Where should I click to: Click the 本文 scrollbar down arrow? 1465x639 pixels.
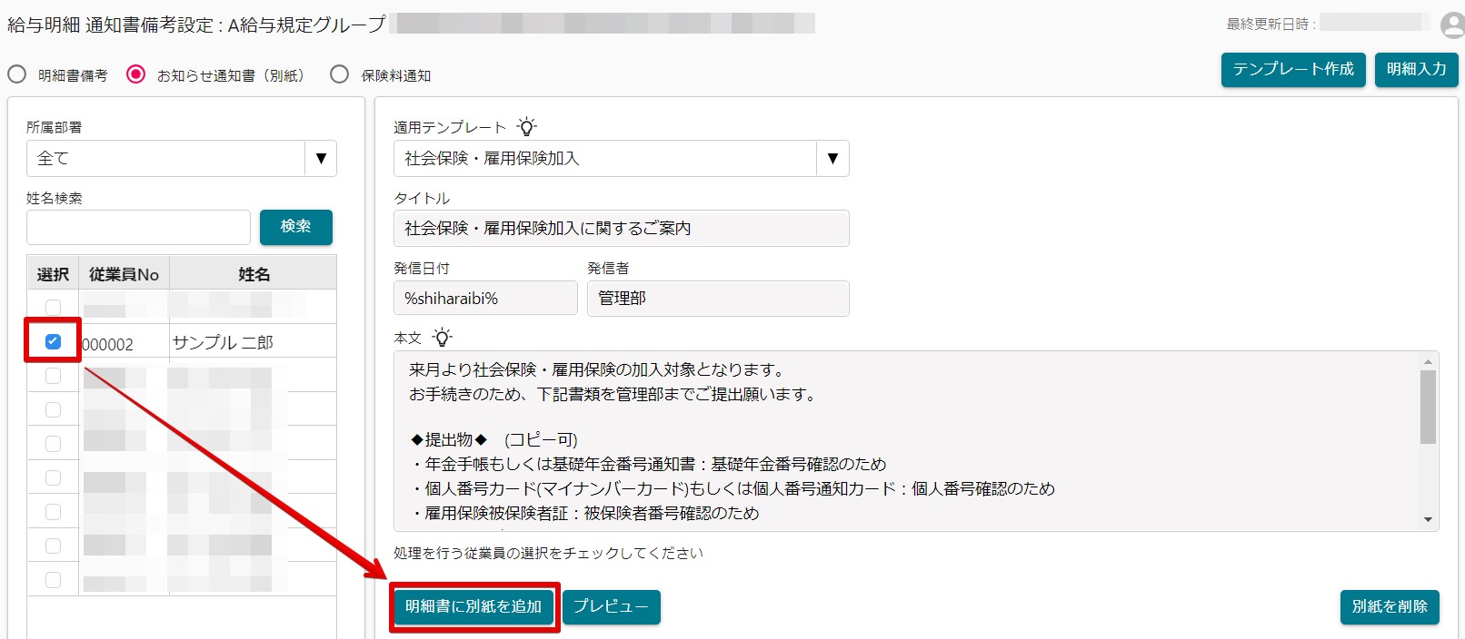tap(1428, 520)
